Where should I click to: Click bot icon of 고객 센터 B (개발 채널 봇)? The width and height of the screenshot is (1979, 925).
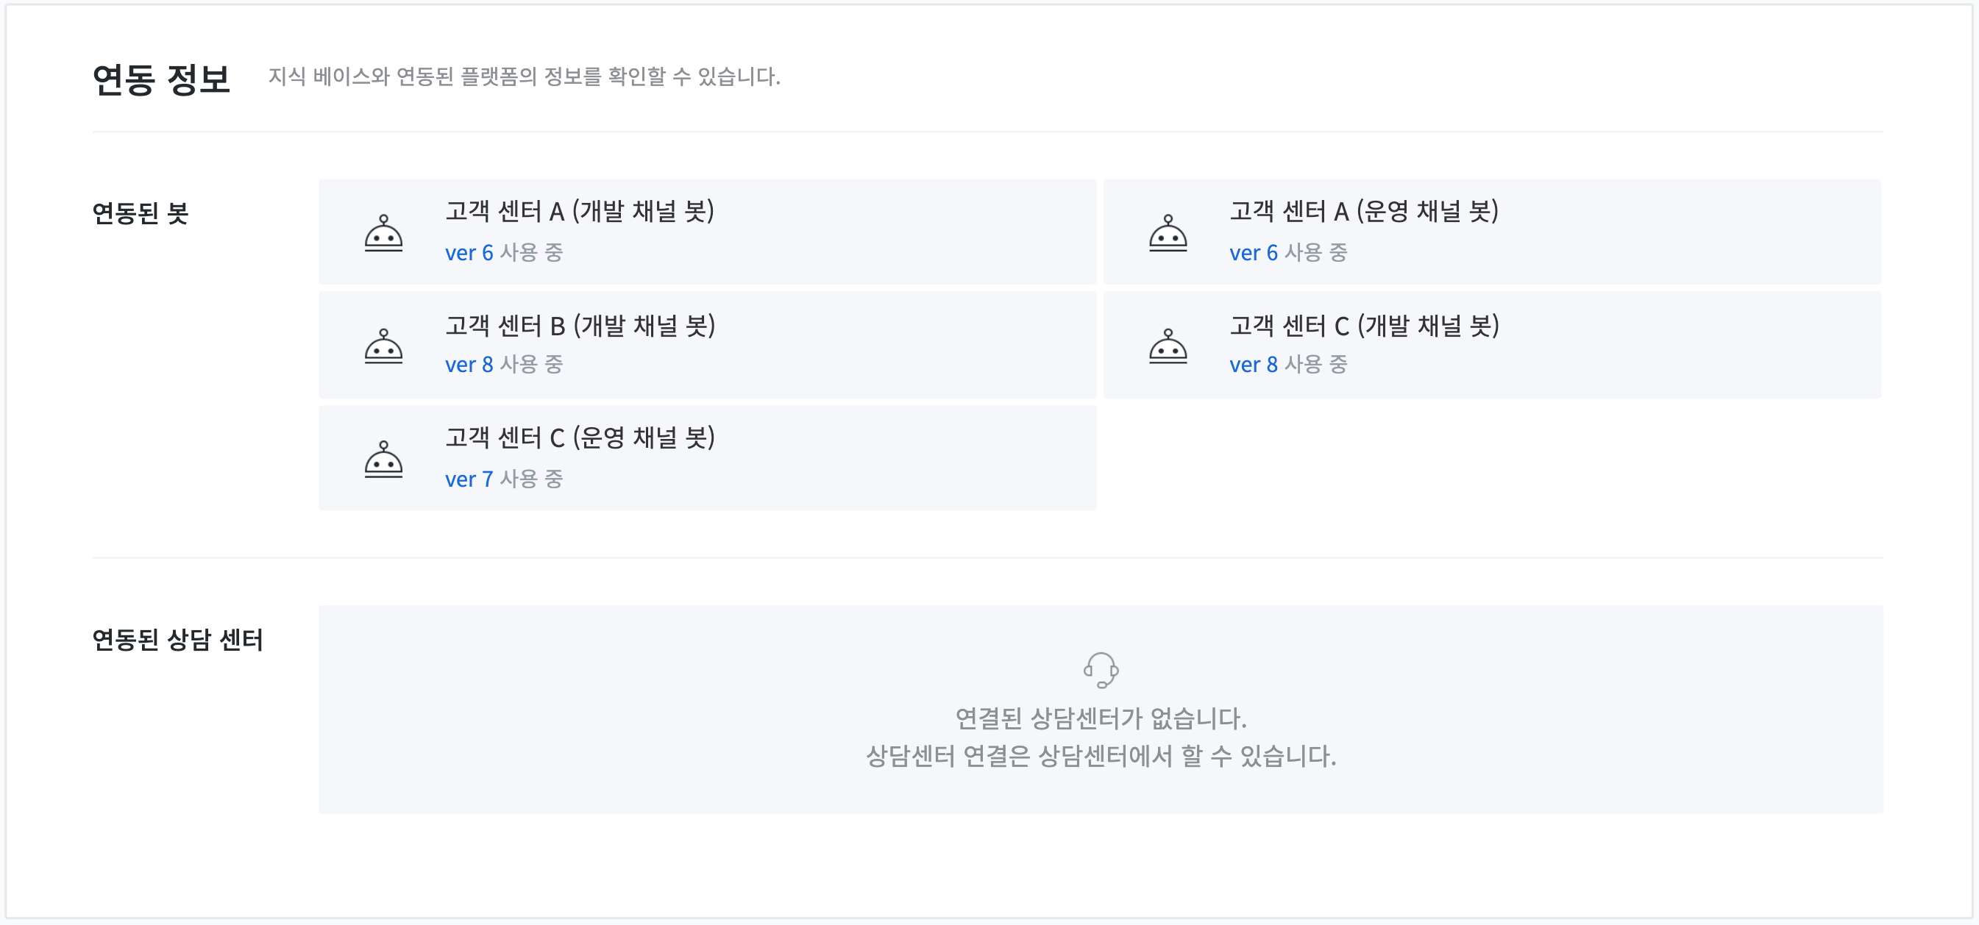tap(383, 346)
